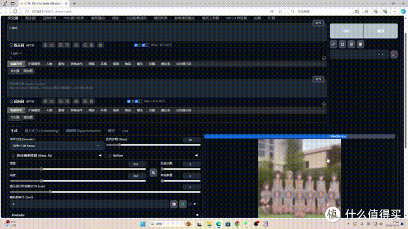
Task: Expand Hires. fix section arrow
Action: click(x=100, y=155)
